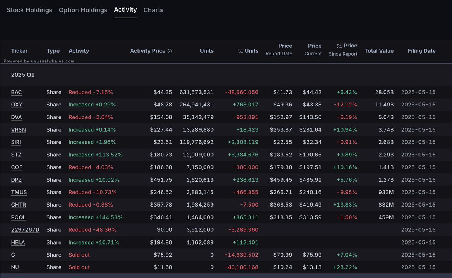Click the Activity Price column header

(x=148, y=51)
